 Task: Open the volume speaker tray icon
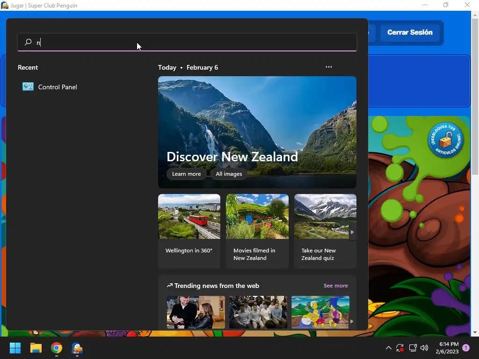pyautogui.click(x=424, y=348)
